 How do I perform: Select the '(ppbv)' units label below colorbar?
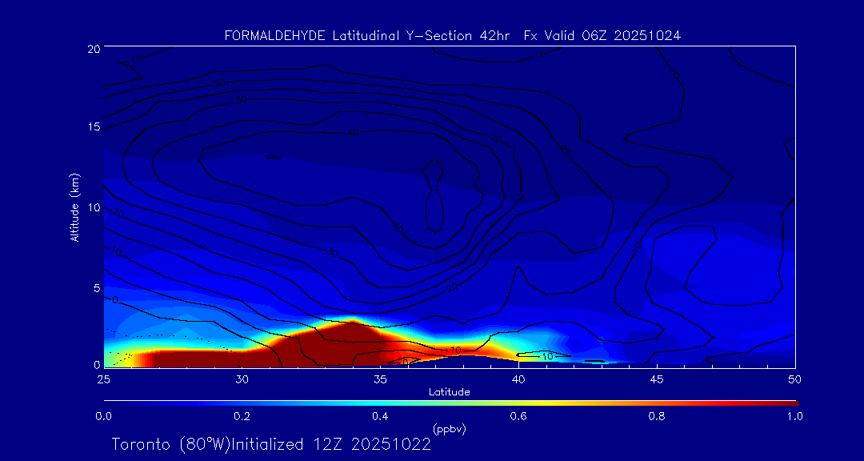click(449, 429)
